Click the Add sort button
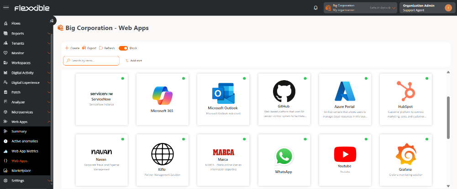This screenshot has width=457, height=189. (134, 61)
